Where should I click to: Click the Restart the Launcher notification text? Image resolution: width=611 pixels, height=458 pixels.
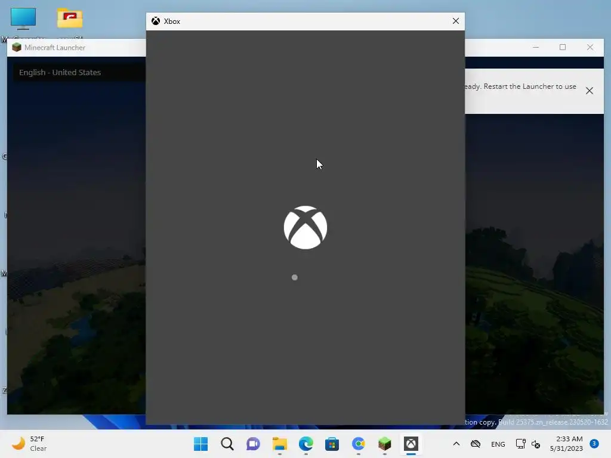pyautogui.click(x=520, y=86)
